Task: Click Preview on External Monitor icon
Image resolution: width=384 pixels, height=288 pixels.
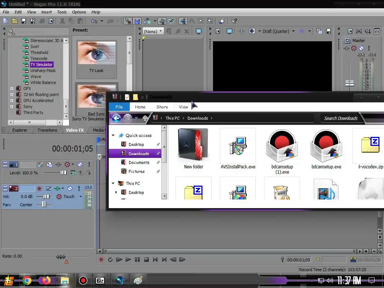Action: (x=229, y=31)
